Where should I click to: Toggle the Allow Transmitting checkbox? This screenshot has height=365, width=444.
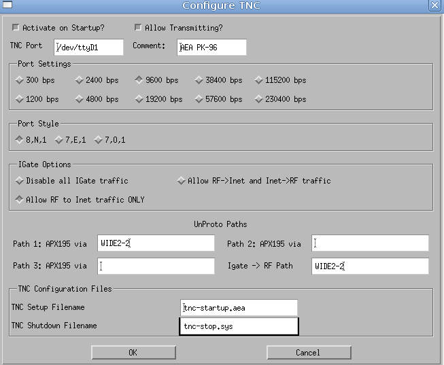pyautogui.click(x=139, y=28)
